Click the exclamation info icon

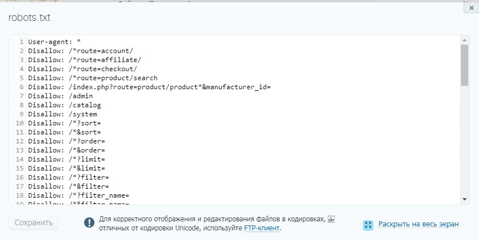tap(89, 223)
